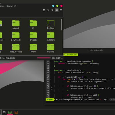Open the Dolphin hamburger menu
This screenshot has width=115, height=115.
coord(61,10)
